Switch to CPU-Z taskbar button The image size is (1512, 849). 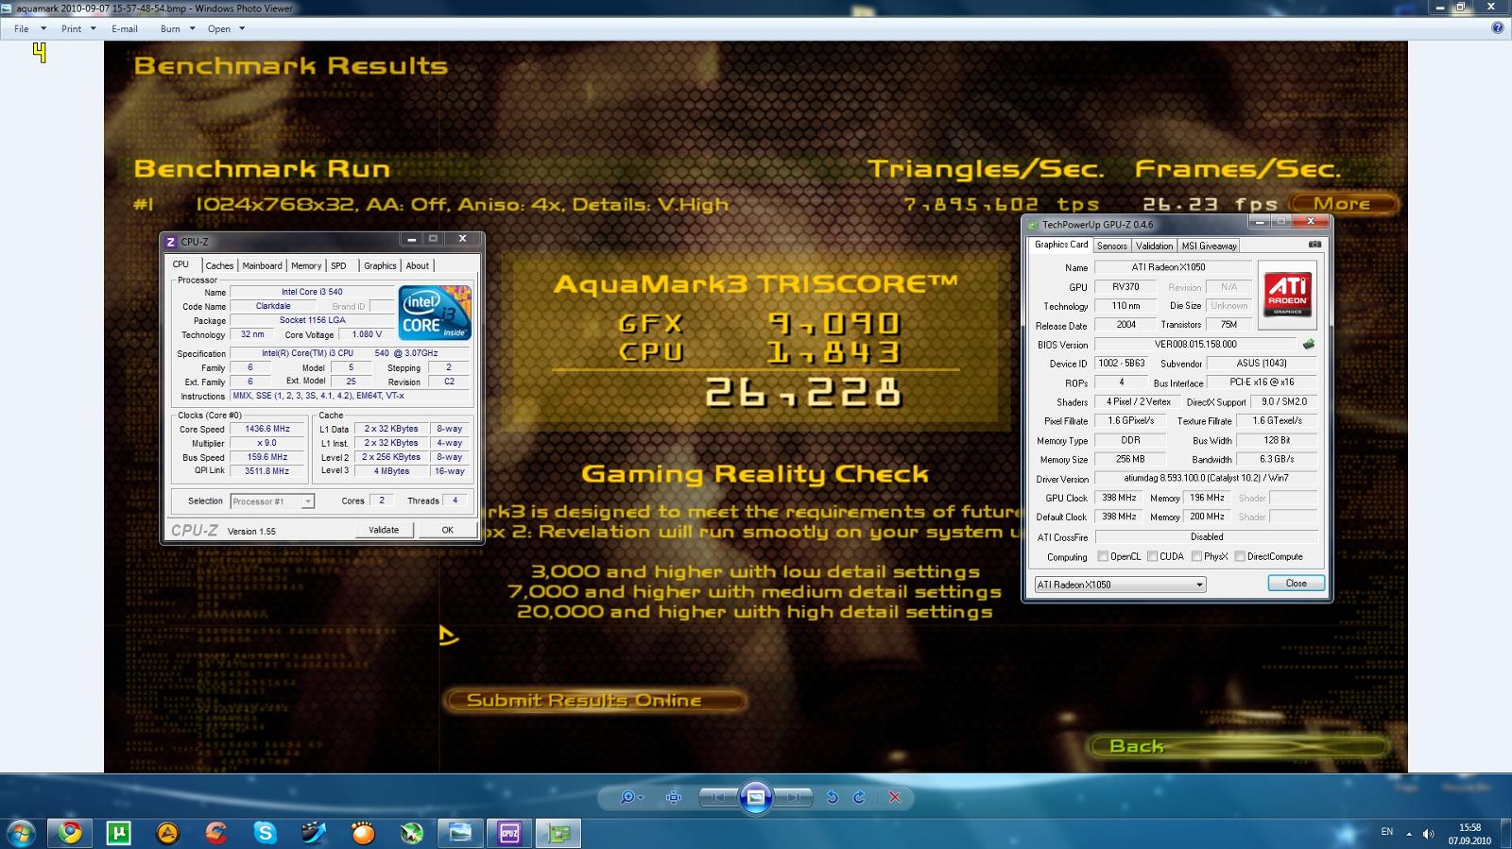[x=509, y=833]
